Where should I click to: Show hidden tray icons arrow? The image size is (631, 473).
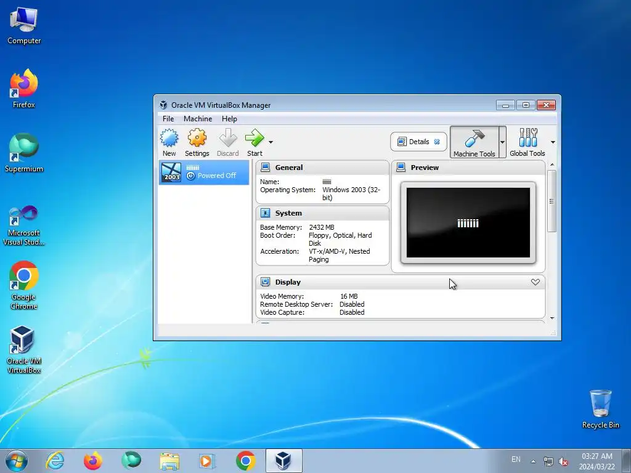click(533, 461)
